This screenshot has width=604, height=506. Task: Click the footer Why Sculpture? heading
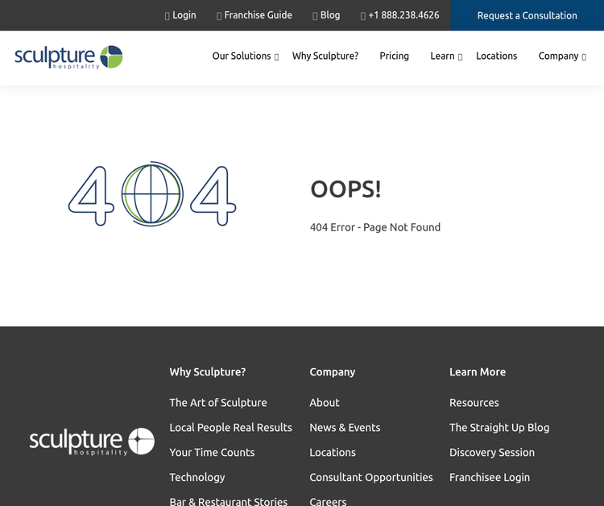208,372
